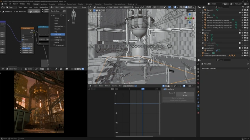Click the Roughness slider in Noise Texture node

pos(27,48)
